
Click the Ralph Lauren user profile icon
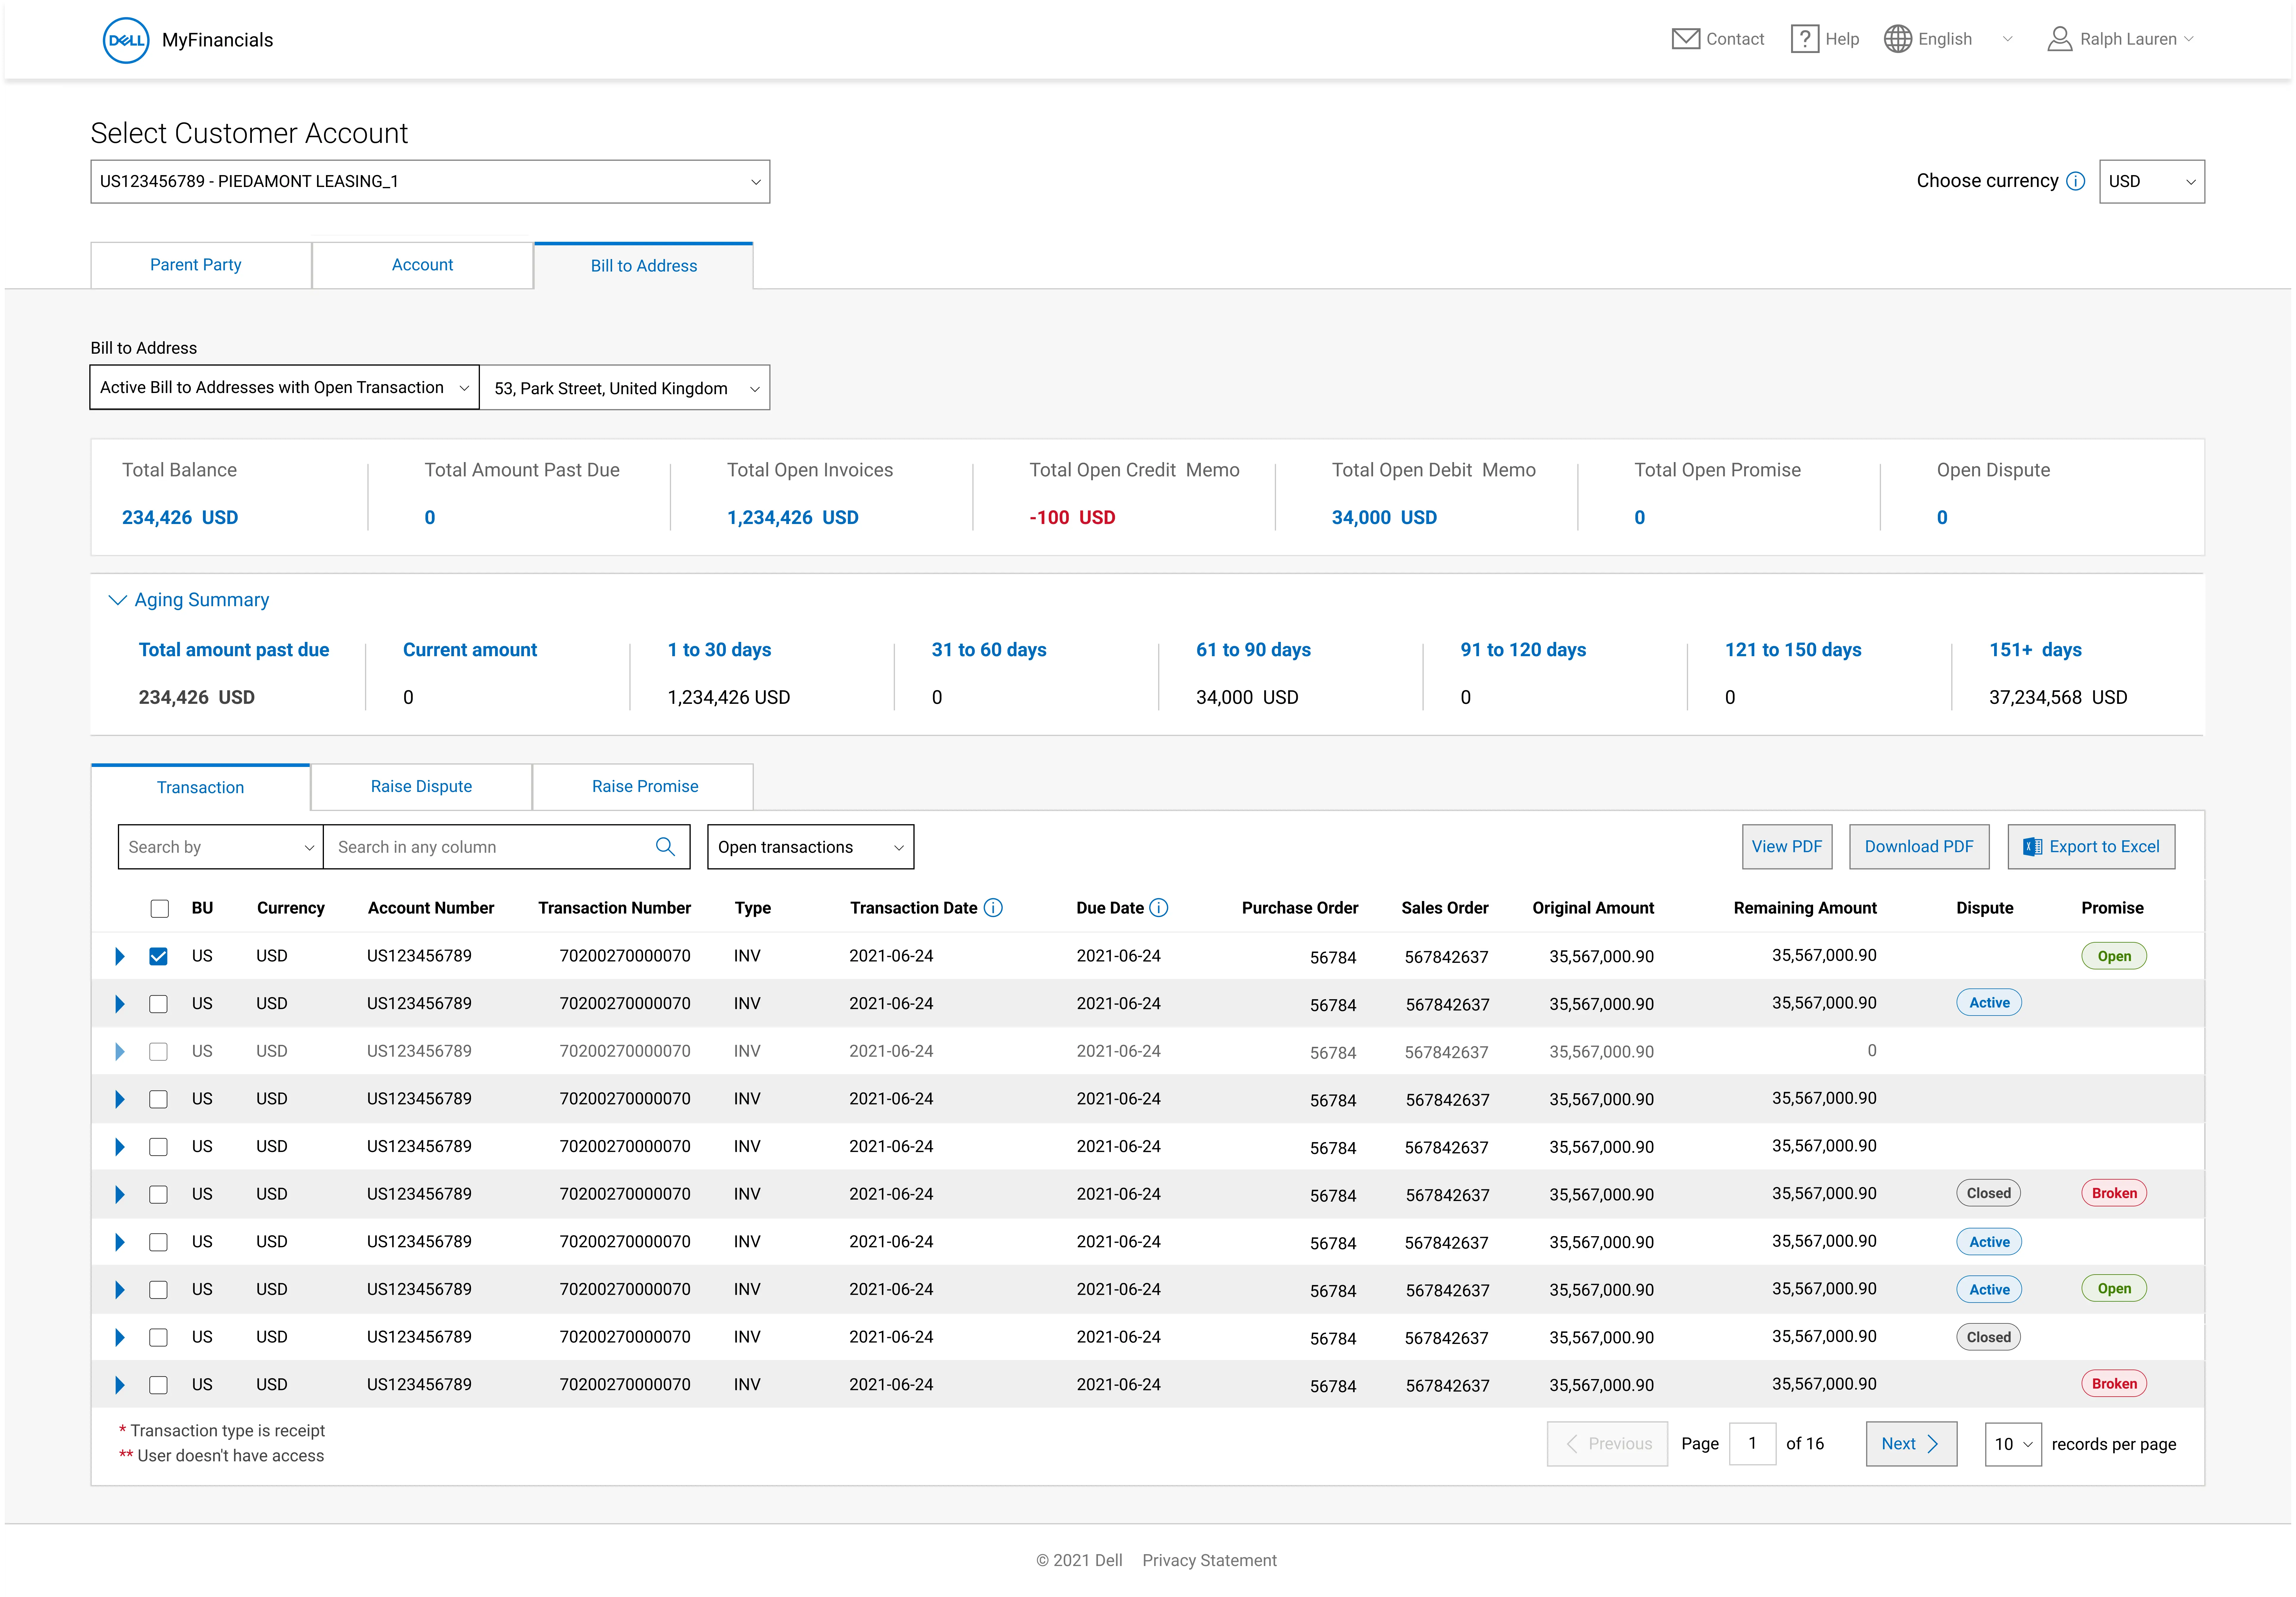coord(2059,39)
